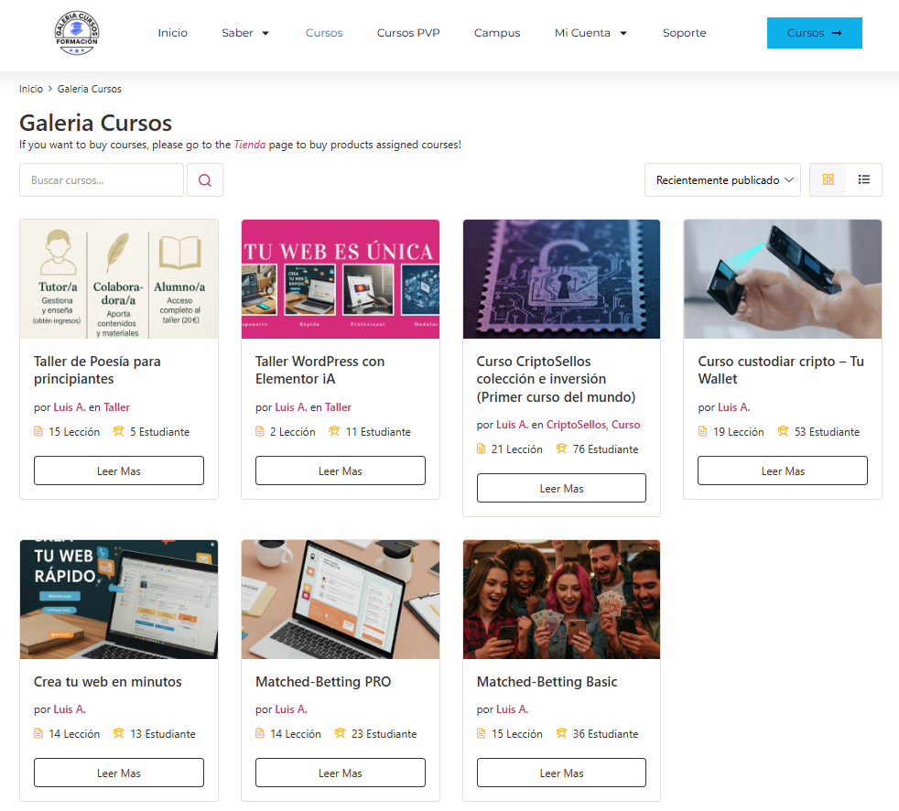Switch to list view layout icon
This screenshot has height=811, width=899.
coord(863,180)
